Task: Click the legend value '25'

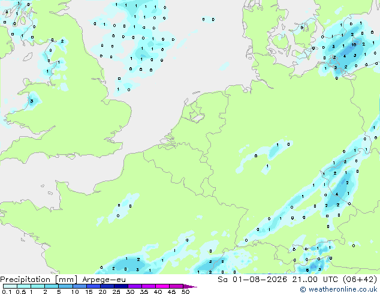Action: tap(116, 292)
